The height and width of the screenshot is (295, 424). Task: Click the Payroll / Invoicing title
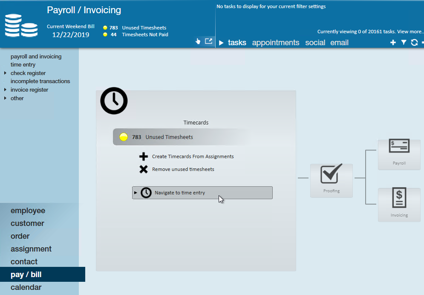pos(84,10)
